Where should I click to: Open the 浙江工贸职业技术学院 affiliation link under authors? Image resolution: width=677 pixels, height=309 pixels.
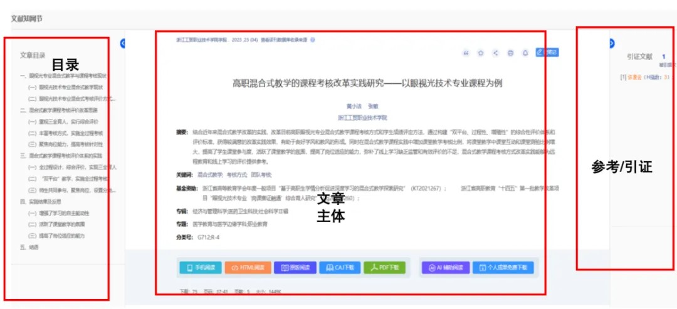pos(362,118)
